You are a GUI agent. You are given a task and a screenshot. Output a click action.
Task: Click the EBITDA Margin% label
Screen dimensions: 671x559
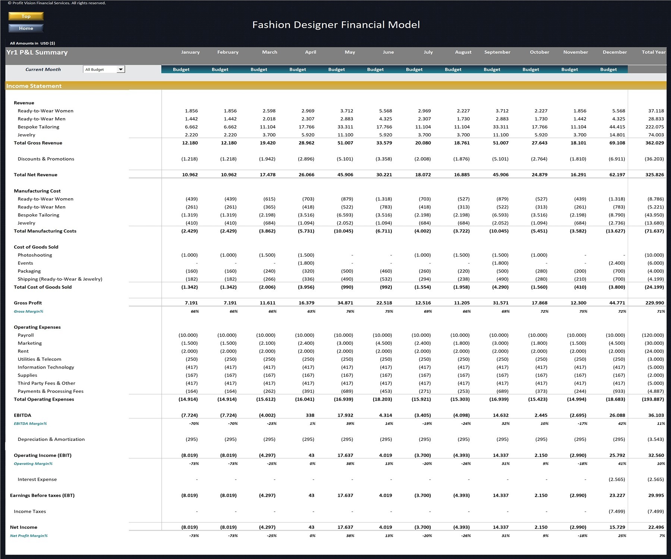[x=31, y=423]
